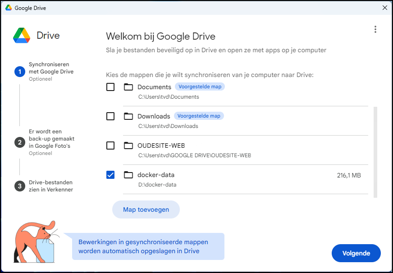Enable the Documents folder checkbox

(110, 87)
